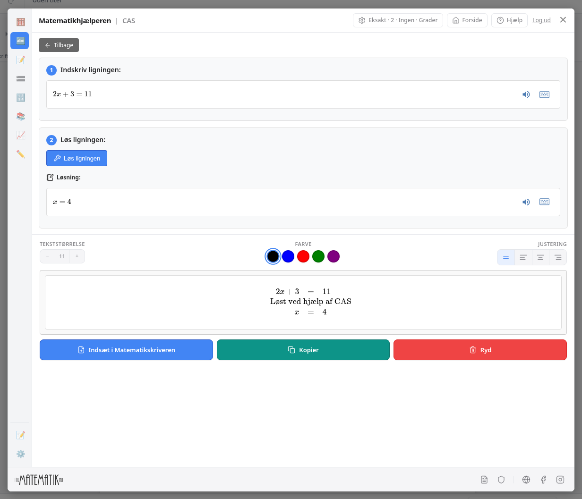Select left alignment under Justering
Viewport: 582px width, 499px height.
[523, 257]
